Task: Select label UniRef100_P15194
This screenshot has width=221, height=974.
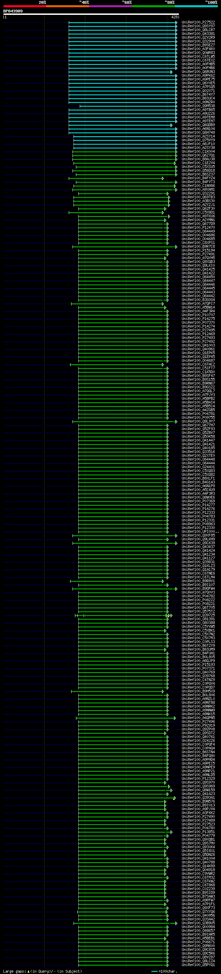Action: pos(198,250)
